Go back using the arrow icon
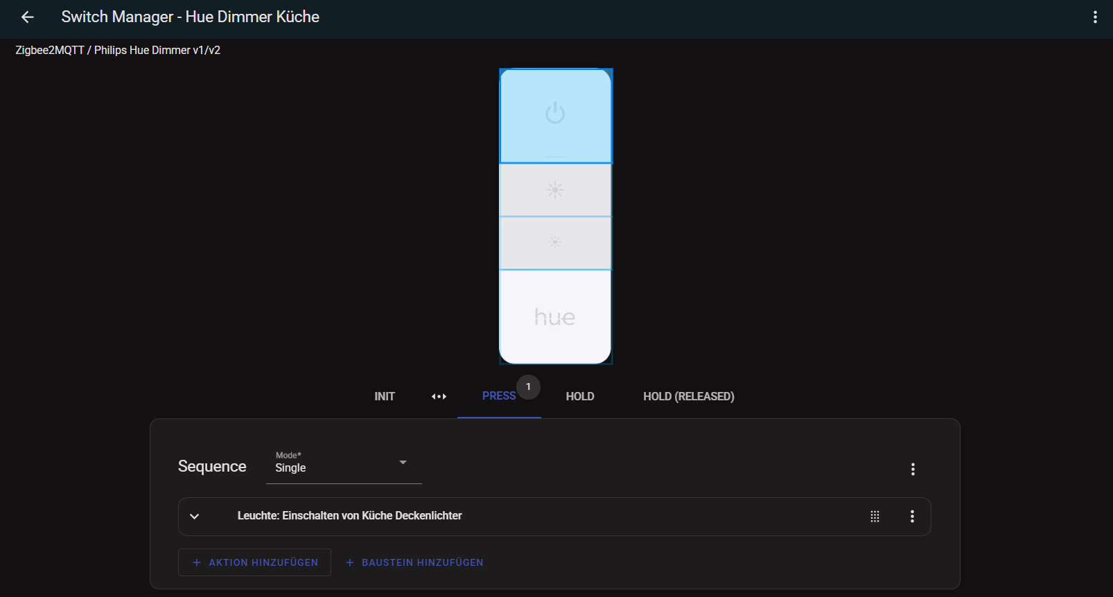 [x=27, y=17]
